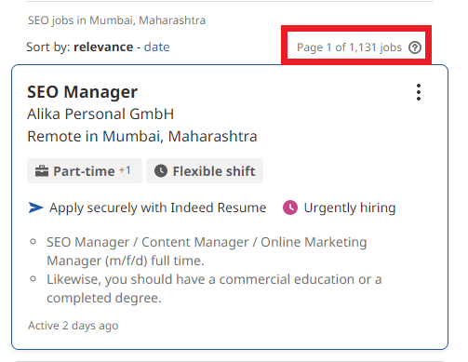Viewport: 468px width, 362px height.
Task: Click the pink Urgently hiring clock icon
Action: [x=290, y=208]
